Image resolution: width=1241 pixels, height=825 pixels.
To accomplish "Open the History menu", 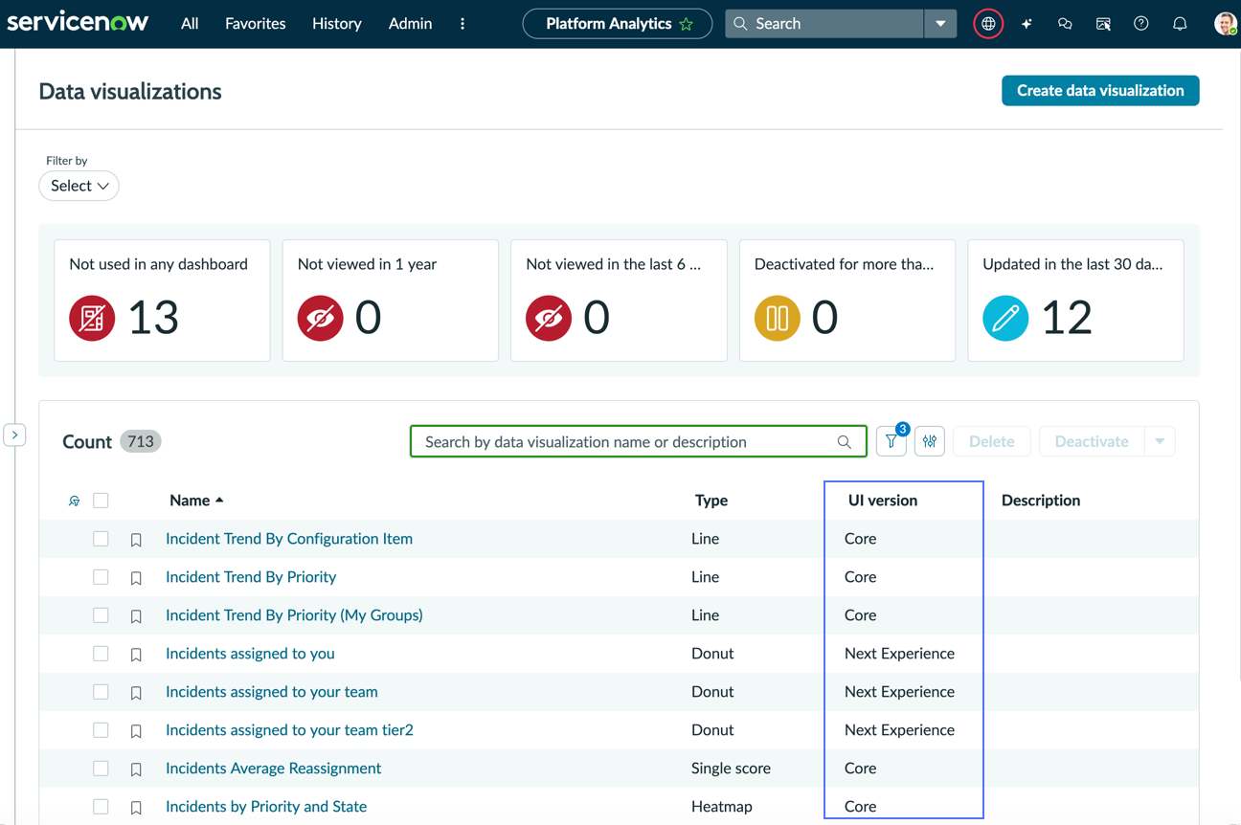I will coord(337,23).
